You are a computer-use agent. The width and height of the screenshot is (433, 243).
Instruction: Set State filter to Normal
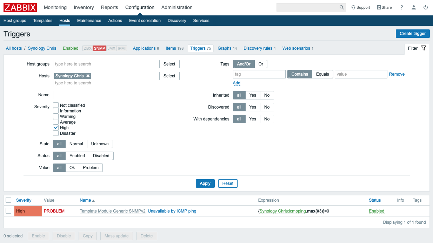pyautogui.click(x=76, y=144)
